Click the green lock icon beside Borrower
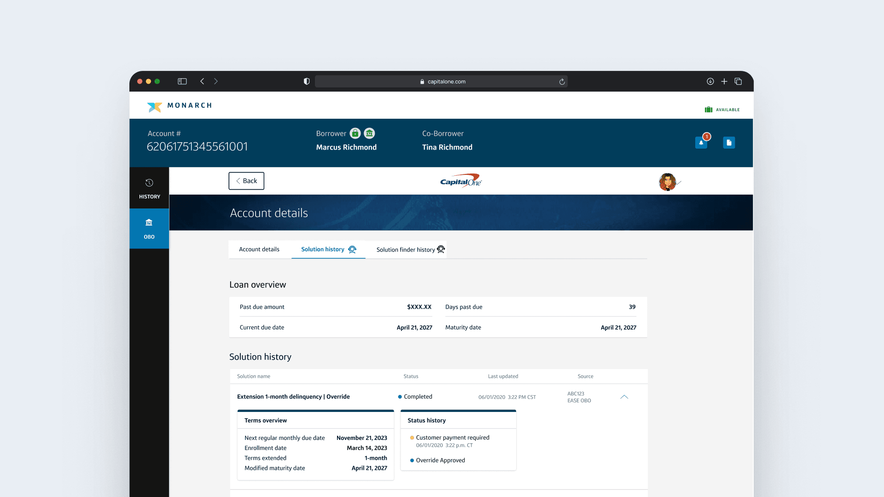This screenshot has width=884, height=497. coord(355,133)
